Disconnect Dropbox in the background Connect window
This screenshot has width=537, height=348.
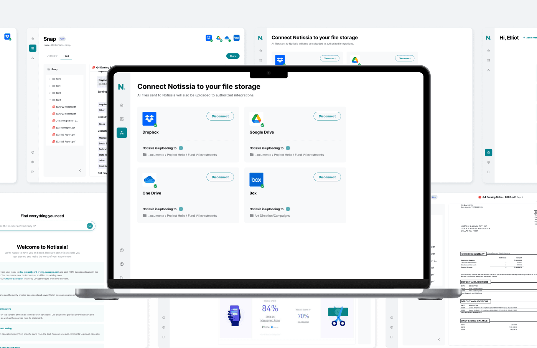click(329, 58)
